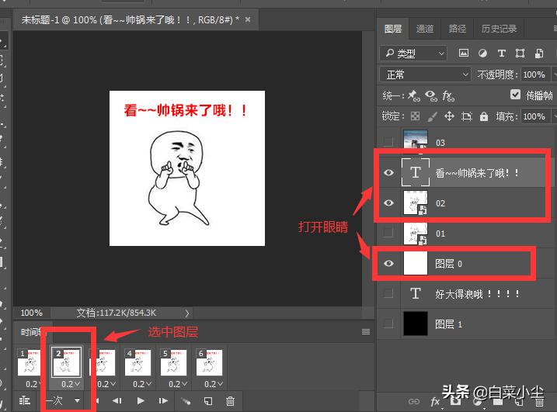The image size is (557, 412).
Task: Switch to the 路径 tab
Action: click(458, 29)
